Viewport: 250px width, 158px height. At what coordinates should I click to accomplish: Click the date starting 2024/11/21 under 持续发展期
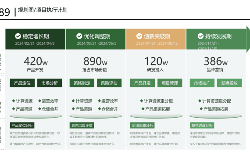click(x=208, y=46)
